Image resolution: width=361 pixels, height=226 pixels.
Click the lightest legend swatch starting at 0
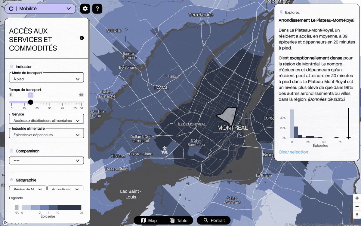(27, 207)
